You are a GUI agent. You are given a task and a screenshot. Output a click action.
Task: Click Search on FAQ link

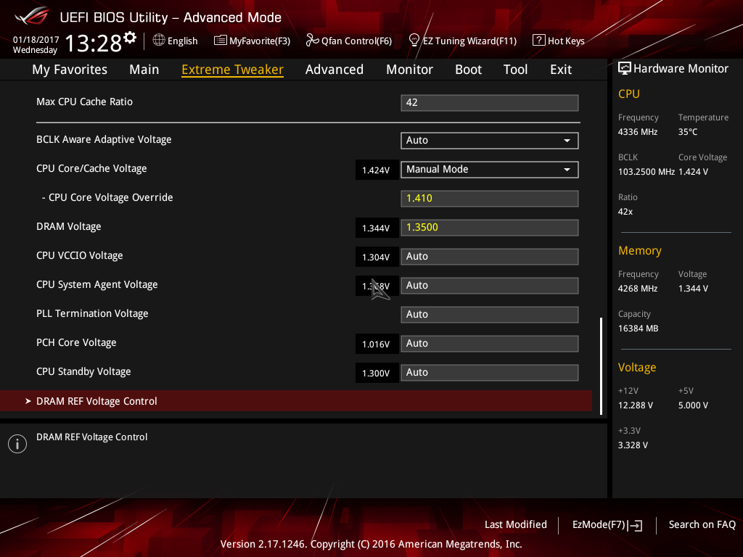coord(702,525)
